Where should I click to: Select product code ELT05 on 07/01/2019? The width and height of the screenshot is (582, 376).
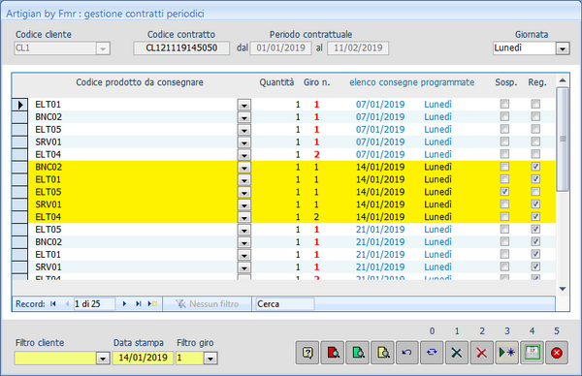click(x=48, y=130)
